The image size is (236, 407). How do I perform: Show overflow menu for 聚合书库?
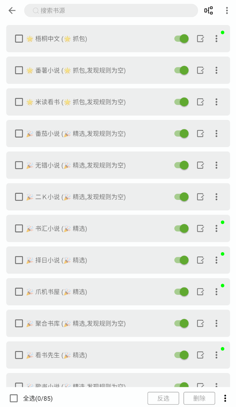(x=216, y=323)
